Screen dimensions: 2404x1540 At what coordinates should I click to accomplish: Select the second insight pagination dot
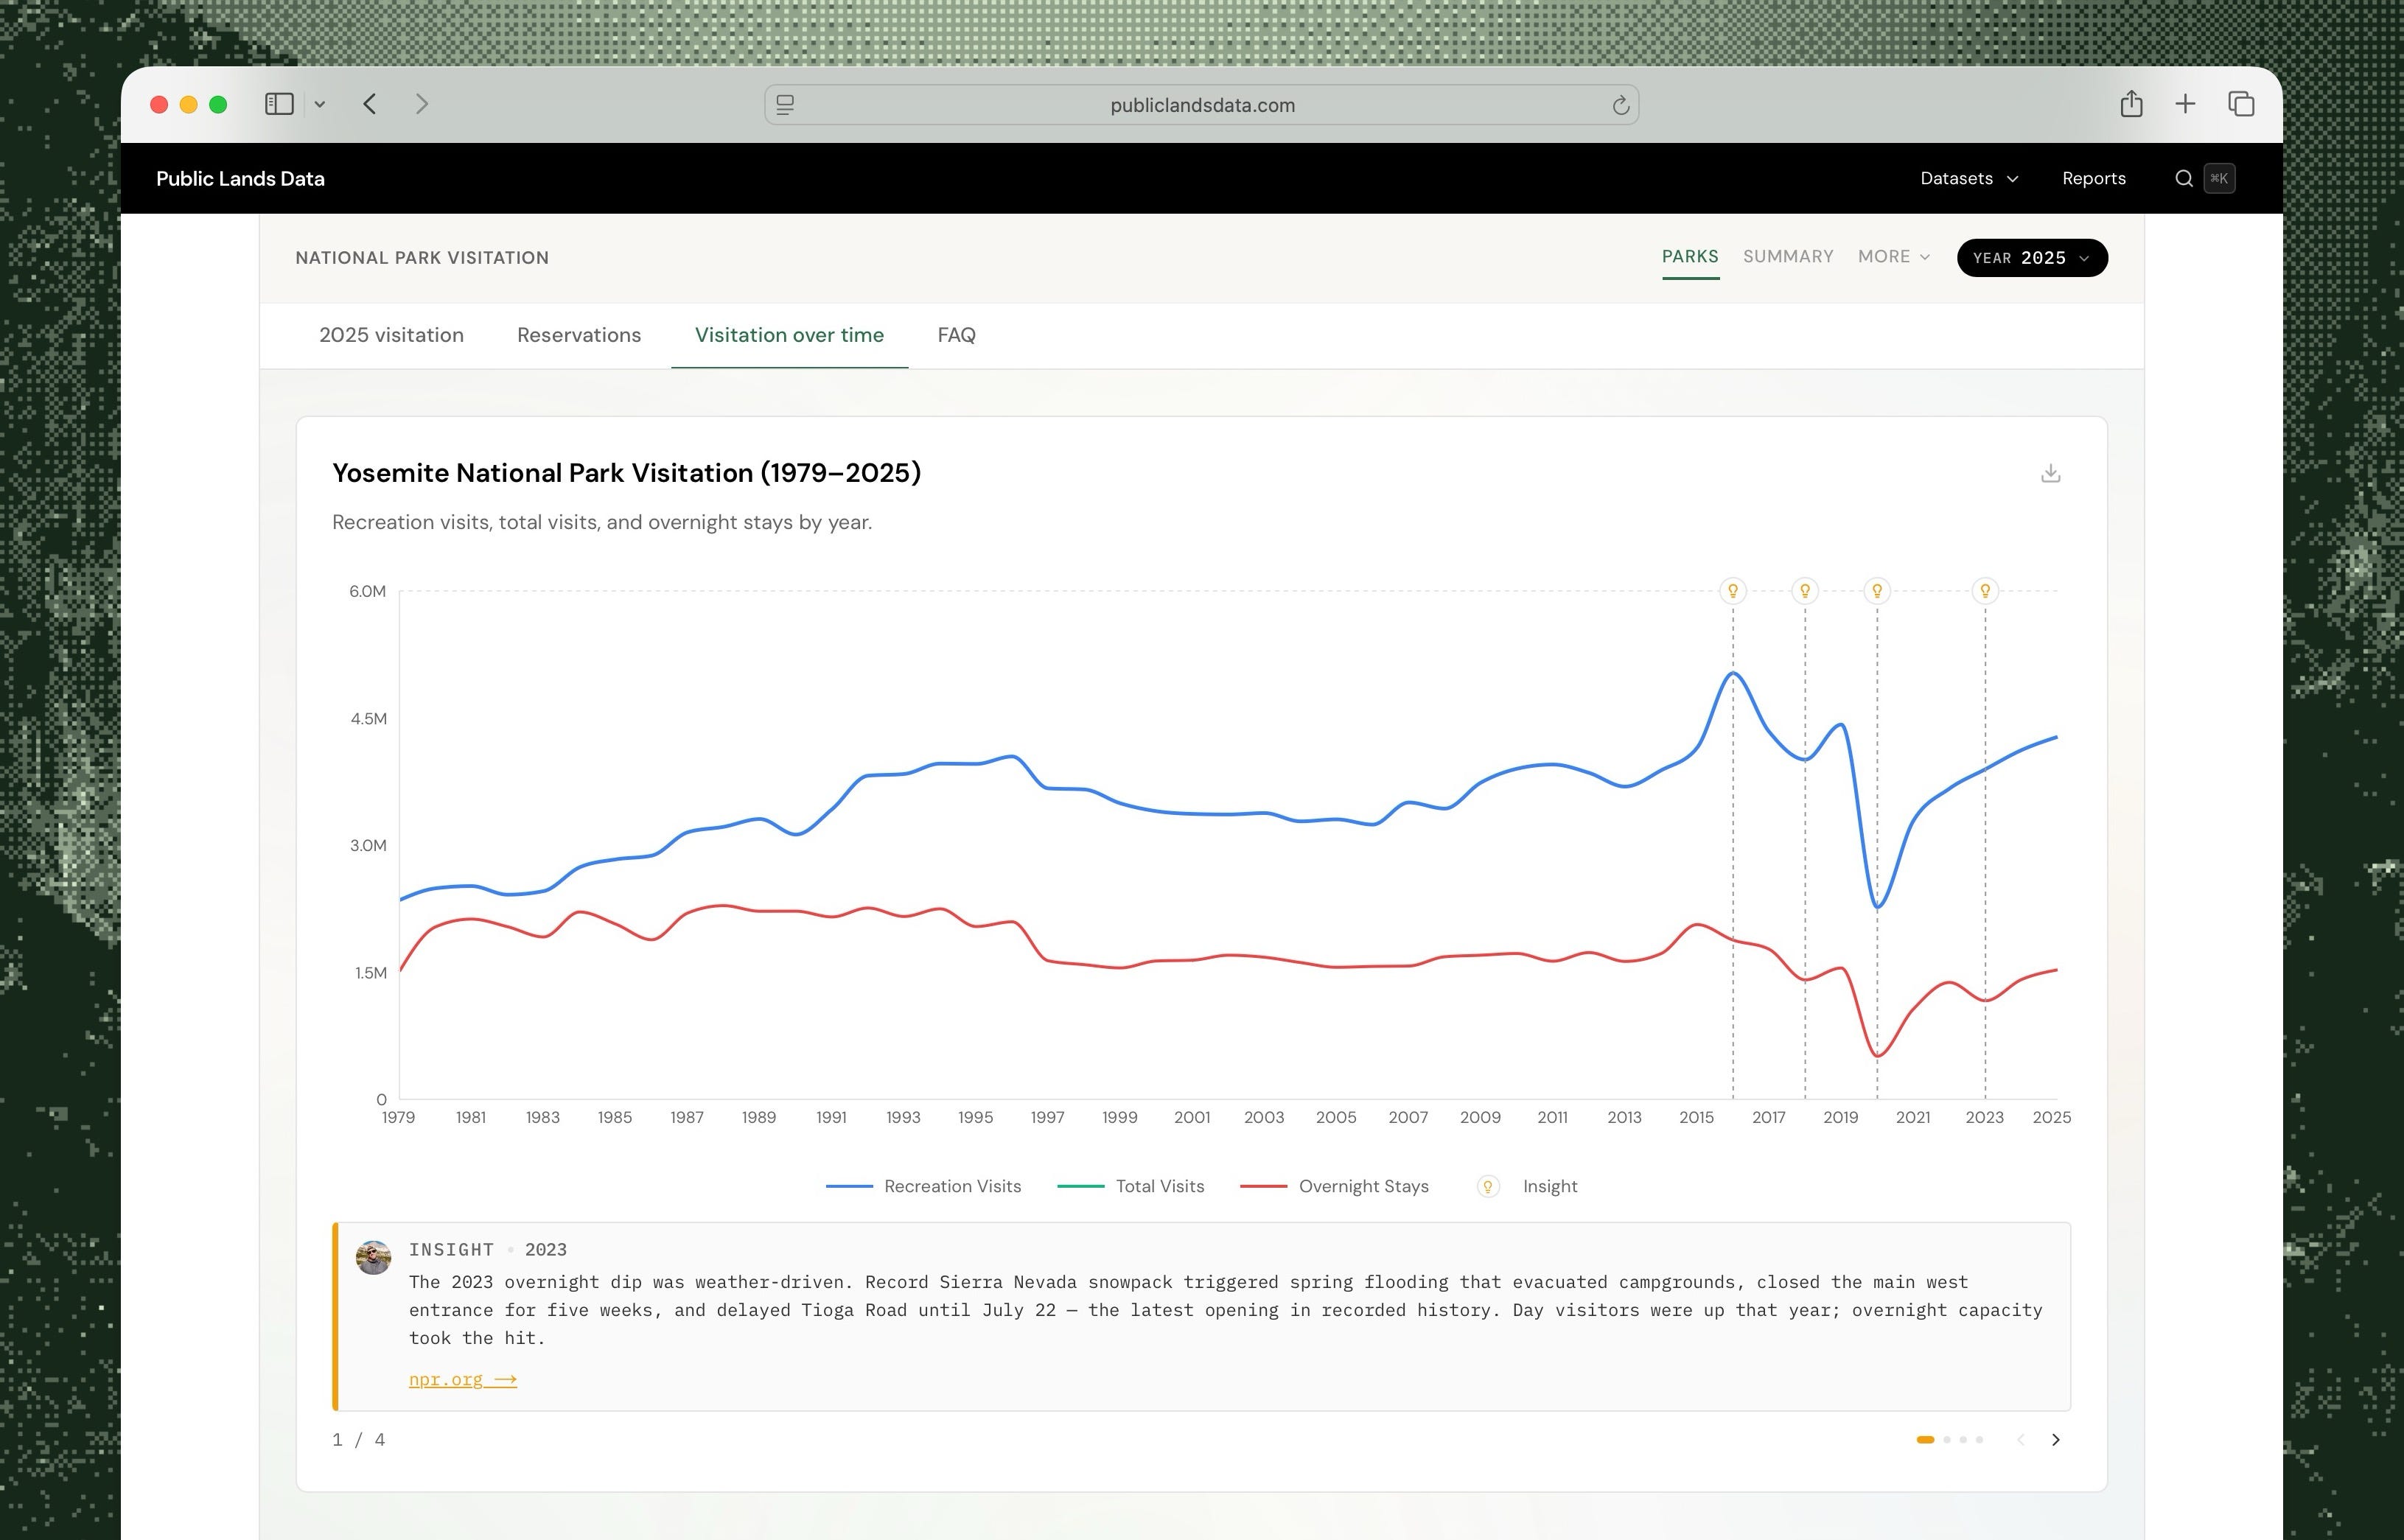point(1946,1440)
